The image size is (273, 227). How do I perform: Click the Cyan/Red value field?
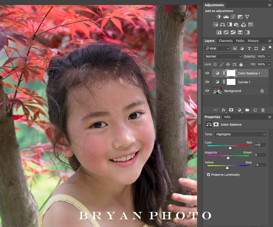260,145
